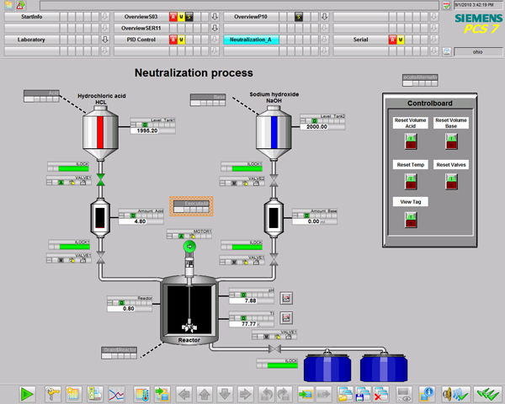Viewport: 505px width, 404px height.
Task: Switch to the PID Control area
Action: click(141, 40)
